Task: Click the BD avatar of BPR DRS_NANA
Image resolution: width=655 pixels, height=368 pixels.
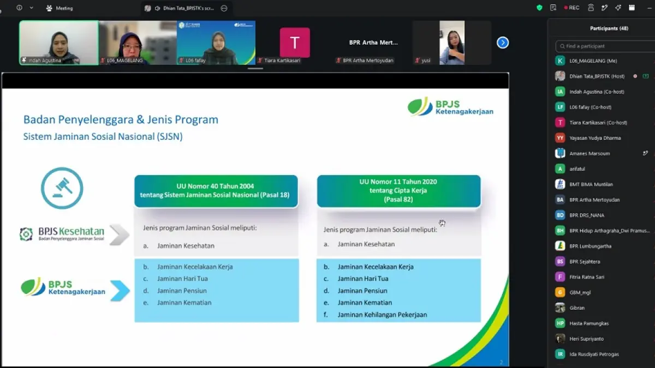Action: [560, 215]
